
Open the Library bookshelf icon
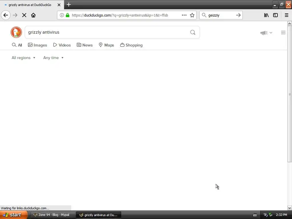[x=266, y=15]
